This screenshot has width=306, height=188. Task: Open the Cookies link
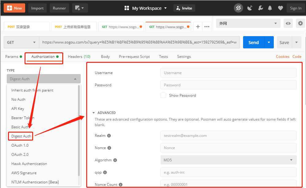point(282,57)
